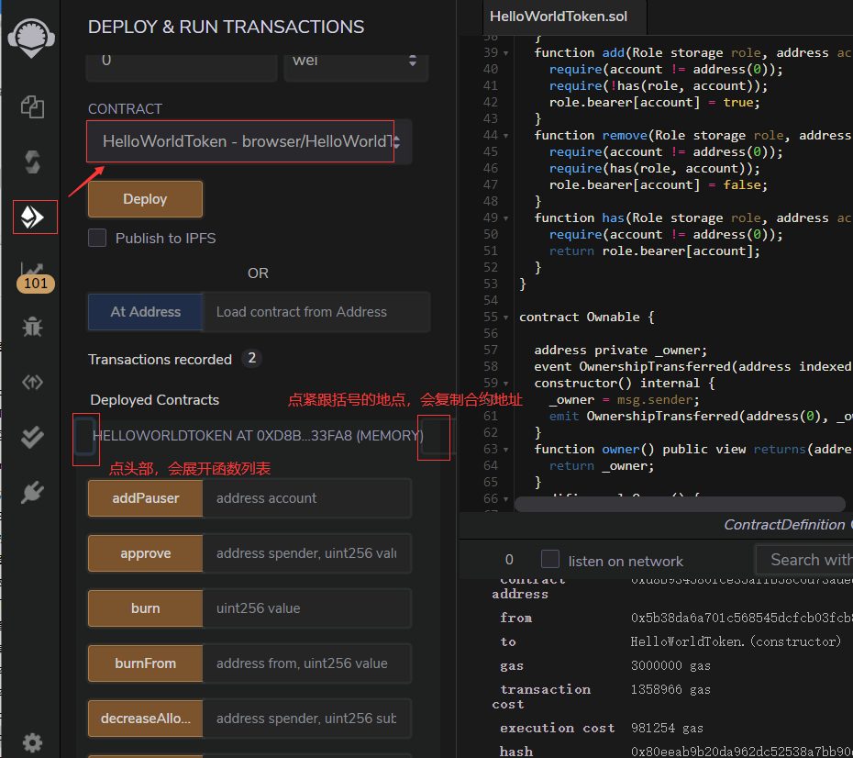The width and height of the screenshot is (853, 758).
Task: Select the At Address tab option
Action: pyautogui.click(x=145, y=312)
